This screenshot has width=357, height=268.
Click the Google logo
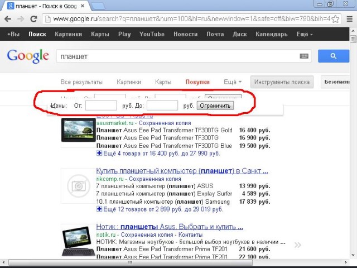click(28, 56)
